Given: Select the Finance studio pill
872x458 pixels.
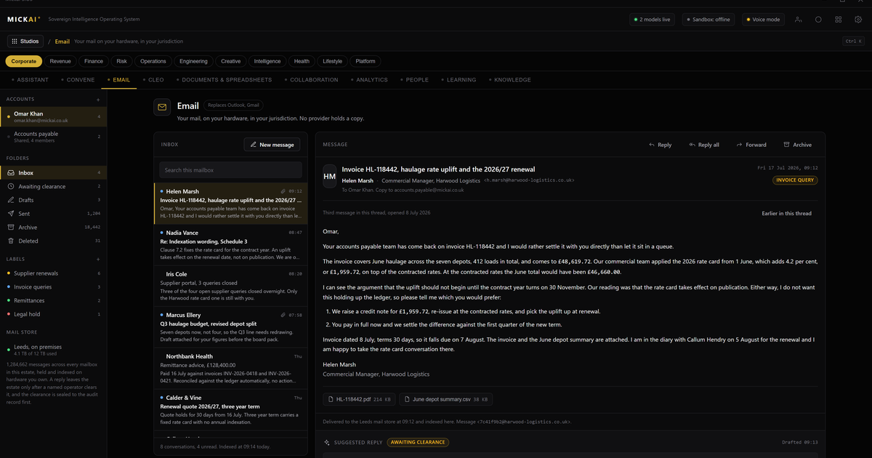Looking at the screenshot, I should pos(94,62).
